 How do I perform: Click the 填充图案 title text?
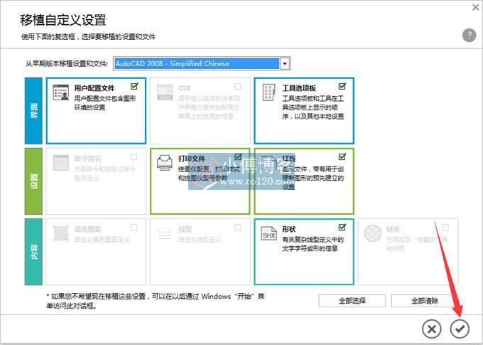click(87, 229)
